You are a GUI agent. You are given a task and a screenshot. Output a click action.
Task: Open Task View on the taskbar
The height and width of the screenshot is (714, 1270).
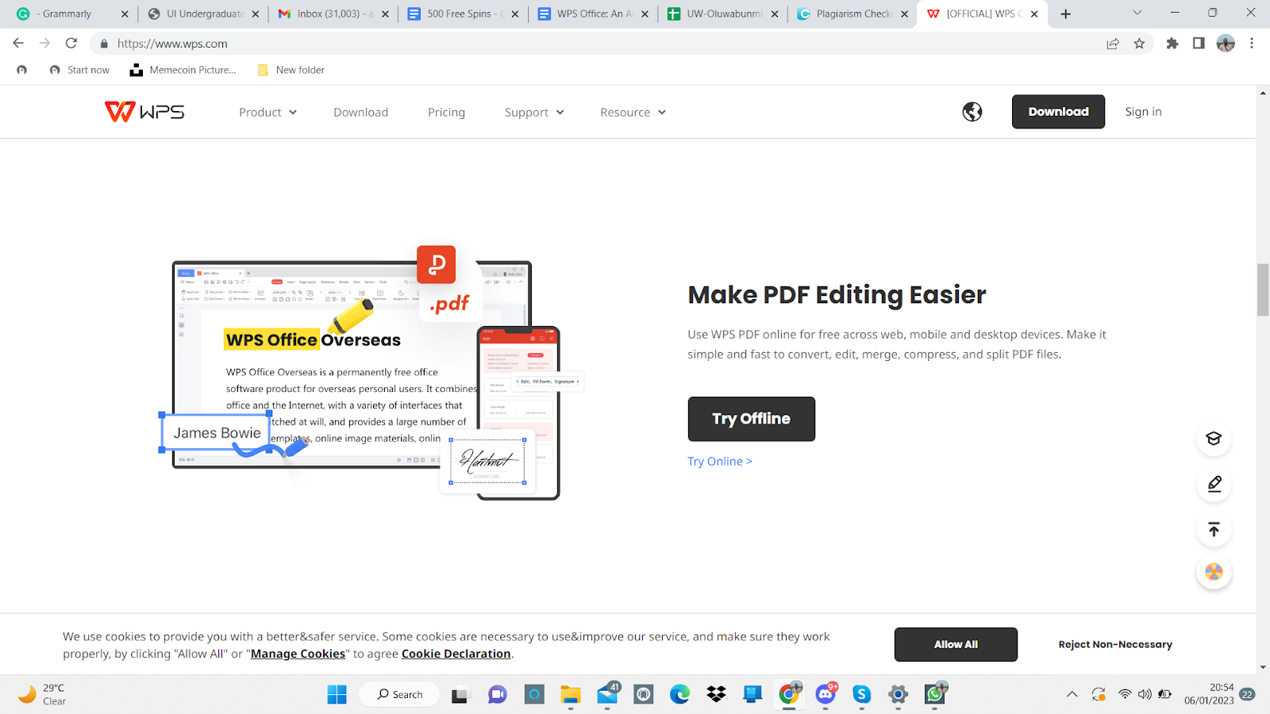point(460,695)
